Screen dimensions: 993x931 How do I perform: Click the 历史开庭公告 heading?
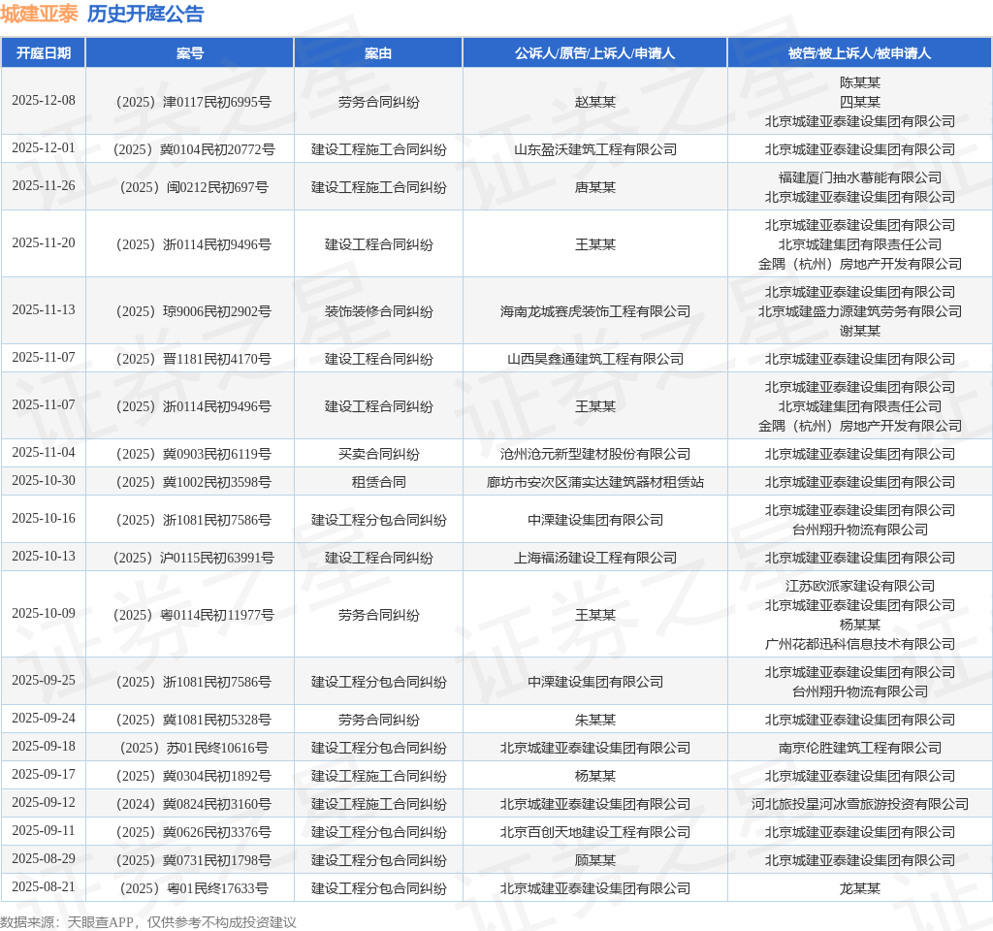(145, 14)
